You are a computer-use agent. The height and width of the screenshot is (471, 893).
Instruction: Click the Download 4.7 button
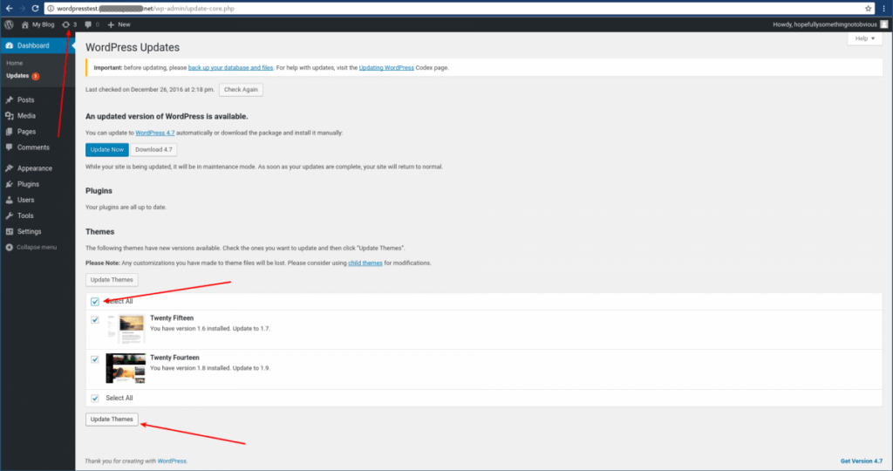[x=153, y=149]
